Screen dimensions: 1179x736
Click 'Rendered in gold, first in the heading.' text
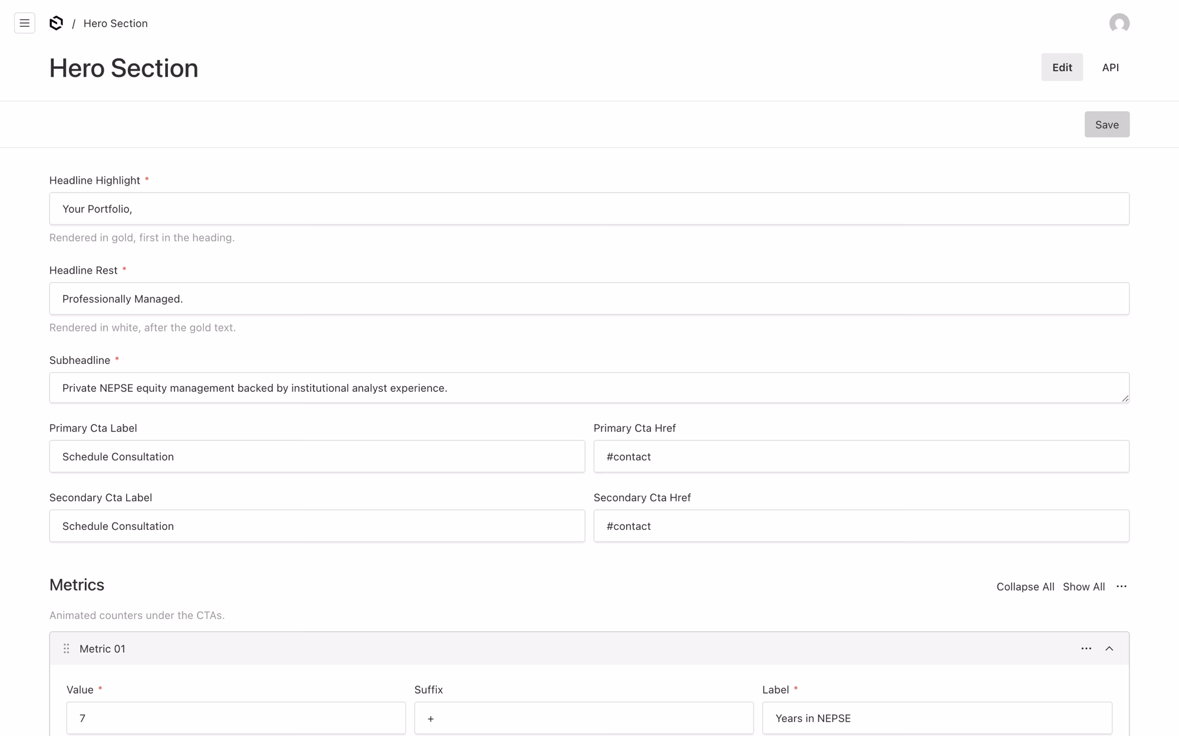[x=142, y=237]
